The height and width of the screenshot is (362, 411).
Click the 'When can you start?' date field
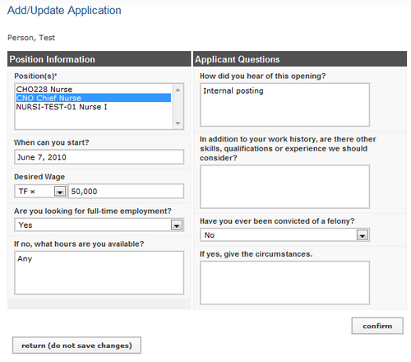[x=99, y=157]
